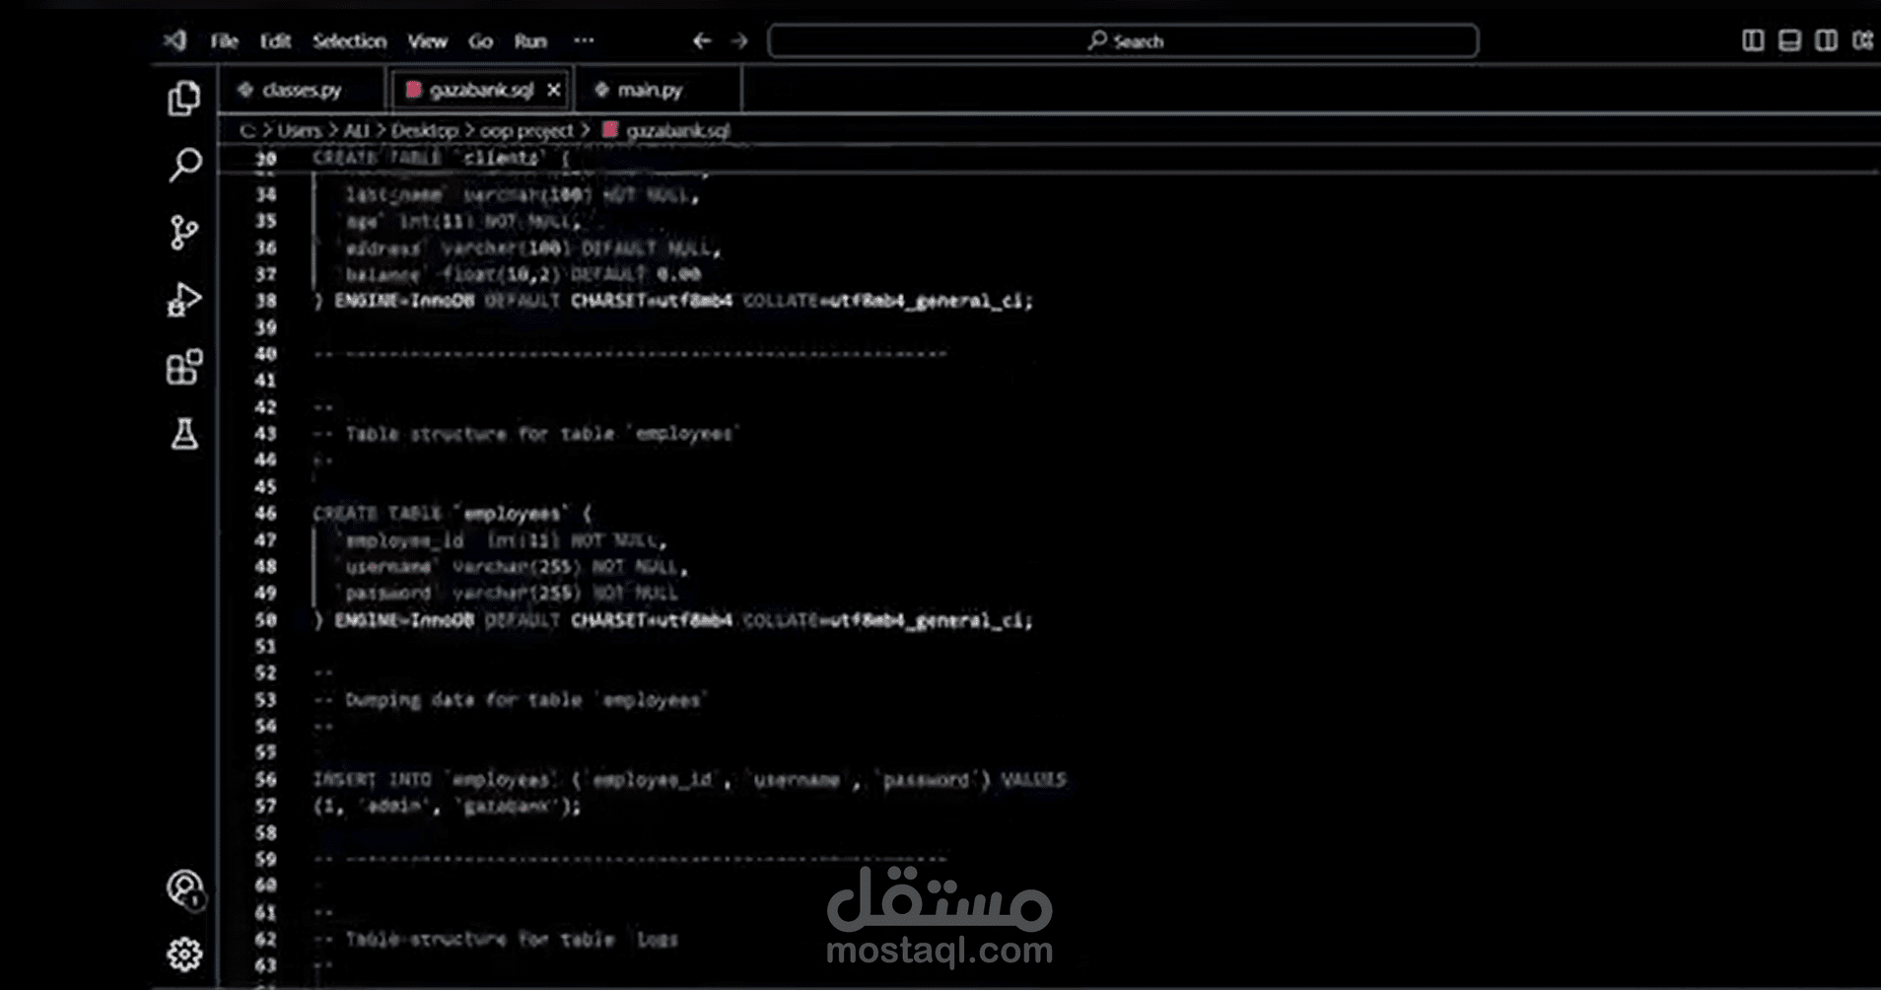The image size is (1881, 990).
Task: Open the Search view in activity bar
Action: click(184, 165)
